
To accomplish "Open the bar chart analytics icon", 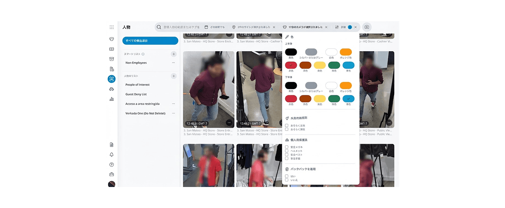I will point(112,99).
